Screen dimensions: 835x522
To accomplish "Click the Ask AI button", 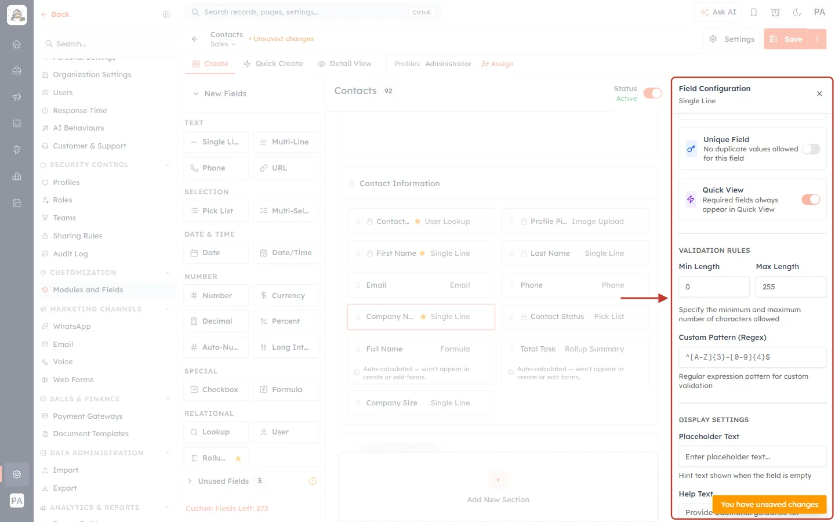I will (x=718, y=12).
